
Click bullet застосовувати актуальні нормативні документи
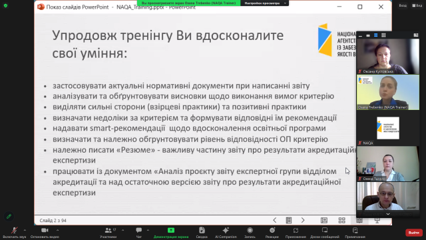pyautogui.click(x=181, y=86)
